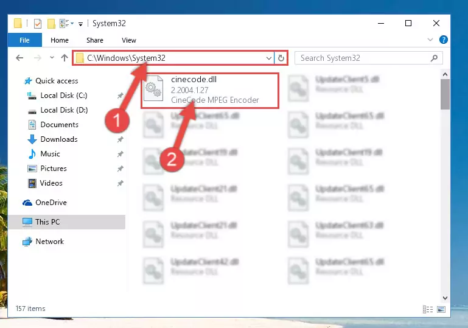The image size is (468, 328).
Task: Open the File menu
Action: click(24, 40)
